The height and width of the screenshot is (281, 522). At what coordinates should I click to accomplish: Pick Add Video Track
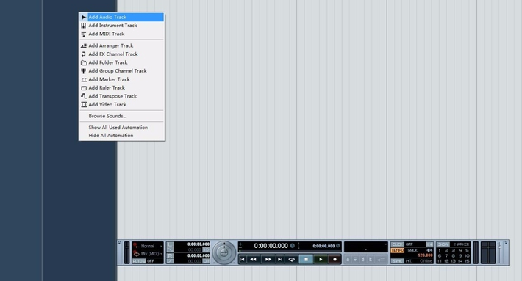pos(121,104)
